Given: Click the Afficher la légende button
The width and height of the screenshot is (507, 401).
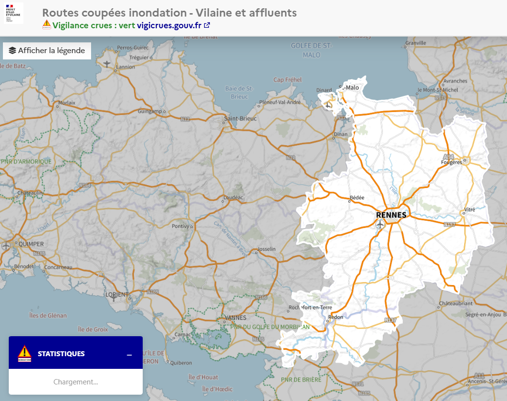Looking at the screenshot, I should point(47,51).
